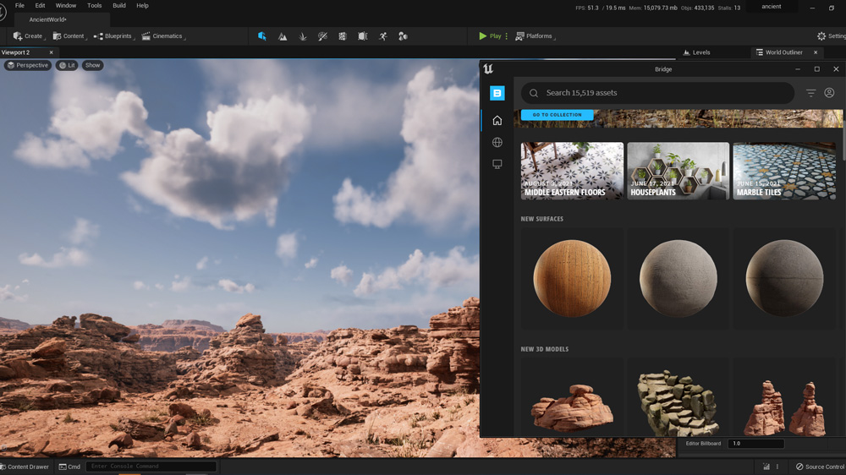
Task: Select the mossy stone wall 3D model
Action: (x=678, y=403)
